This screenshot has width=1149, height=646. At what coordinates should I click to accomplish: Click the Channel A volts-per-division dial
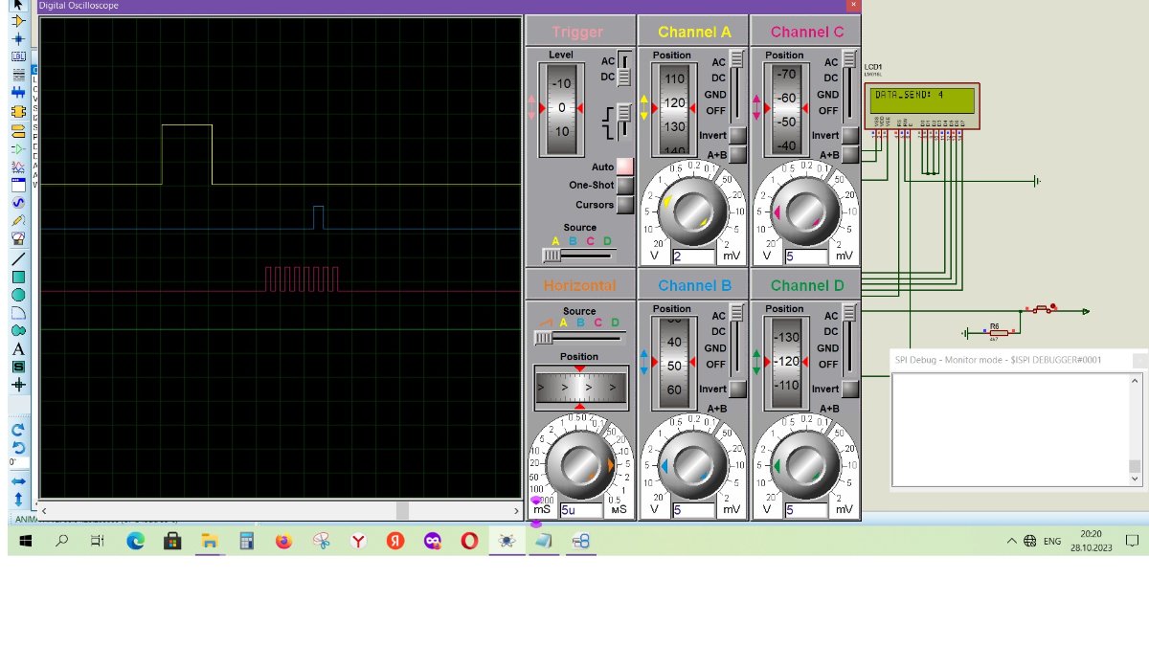click(693, 212)
